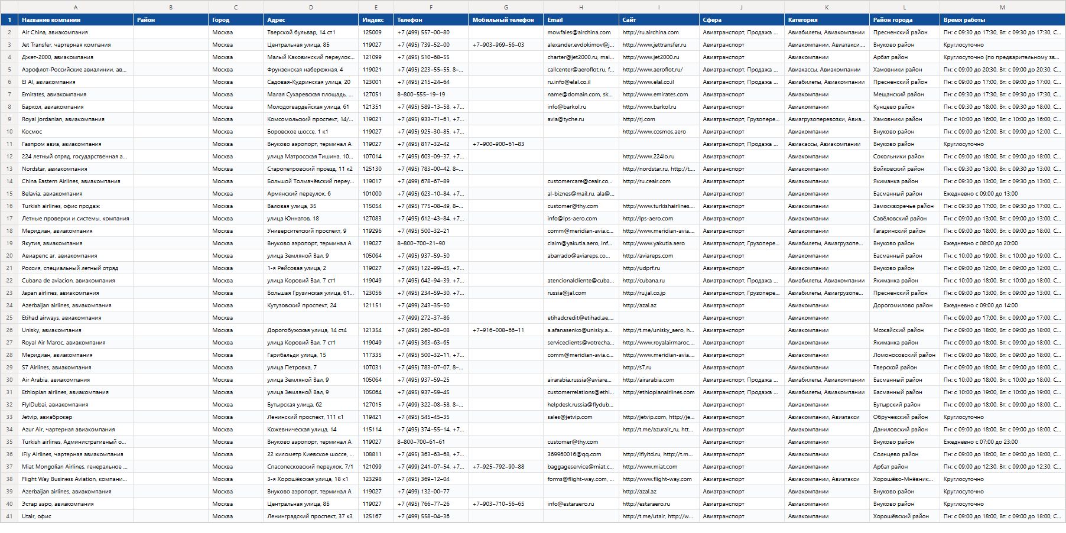
Task: Click email 'info@barkol.ru'
Action: 581,107
